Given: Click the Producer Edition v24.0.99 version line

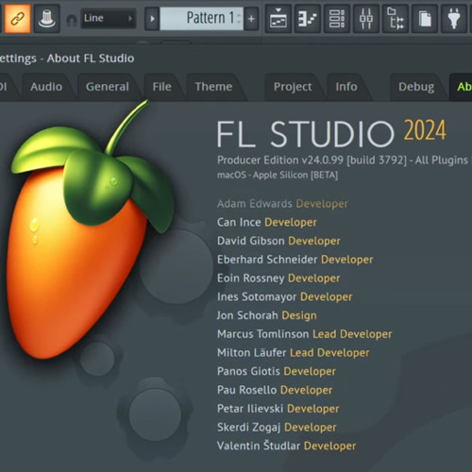Looking at the screenshot, I should pyautogui.click(x=343, y=160).
